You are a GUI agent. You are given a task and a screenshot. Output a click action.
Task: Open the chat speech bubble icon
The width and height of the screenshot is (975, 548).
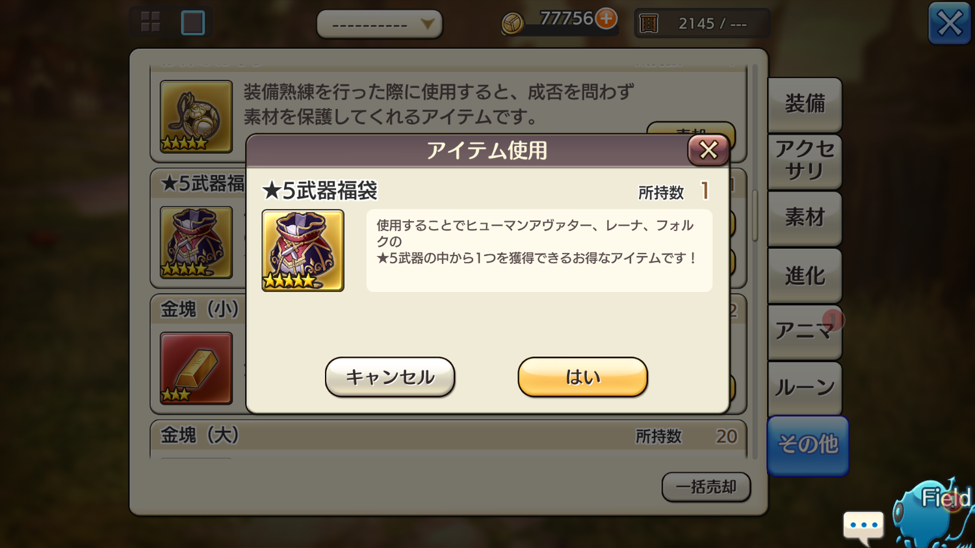[x=863, y=527]
